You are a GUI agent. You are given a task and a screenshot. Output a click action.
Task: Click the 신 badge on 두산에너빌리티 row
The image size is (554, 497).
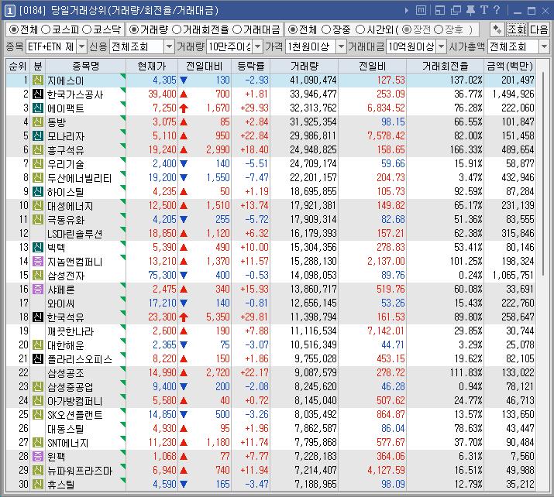click(38, 177)
